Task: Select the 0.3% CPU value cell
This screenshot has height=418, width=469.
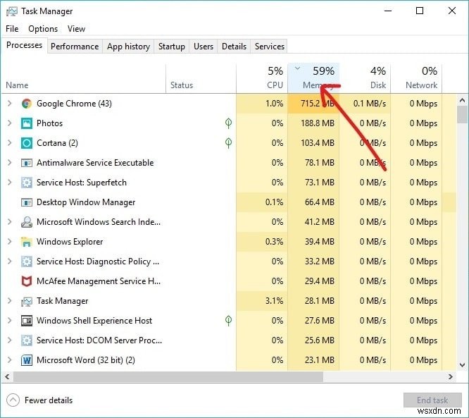Action: 262,242
